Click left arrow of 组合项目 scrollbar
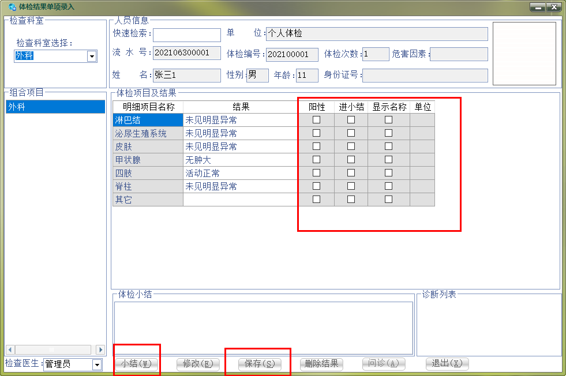The width and height of the screenshot is (566, 376). point(10,349)
